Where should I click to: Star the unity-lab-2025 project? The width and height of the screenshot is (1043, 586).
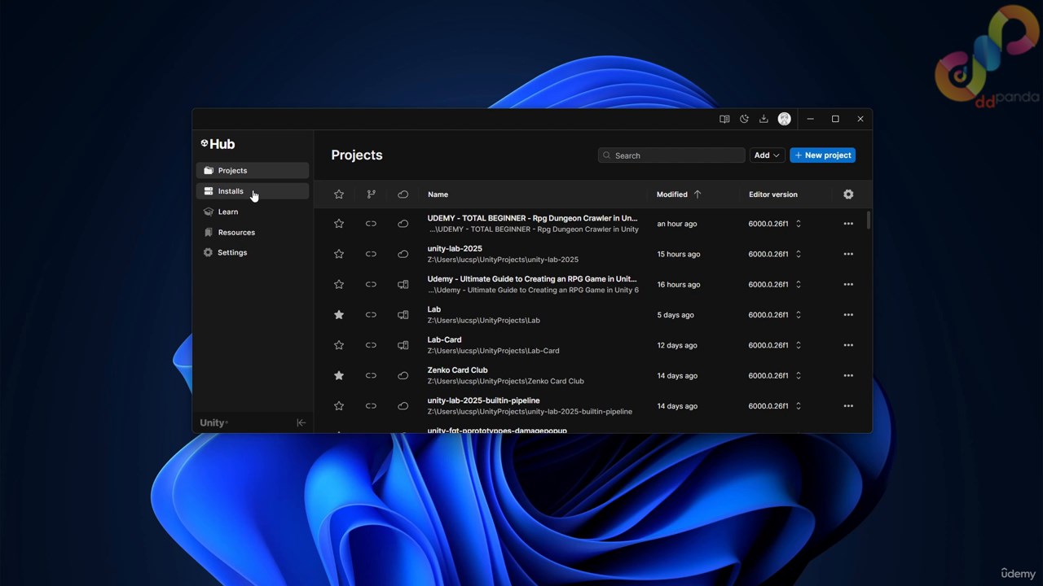339,254
